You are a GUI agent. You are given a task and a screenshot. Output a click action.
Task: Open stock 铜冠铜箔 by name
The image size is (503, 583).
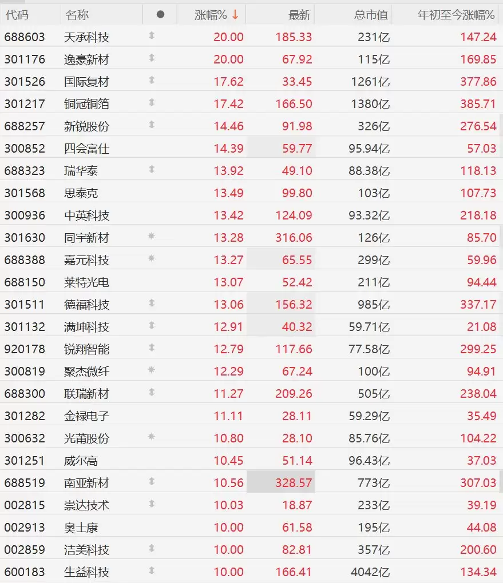tap(86, 103)
